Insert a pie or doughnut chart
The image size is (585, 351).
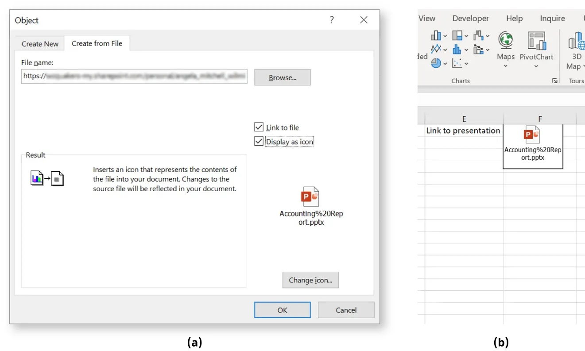[x=436, y=63]
